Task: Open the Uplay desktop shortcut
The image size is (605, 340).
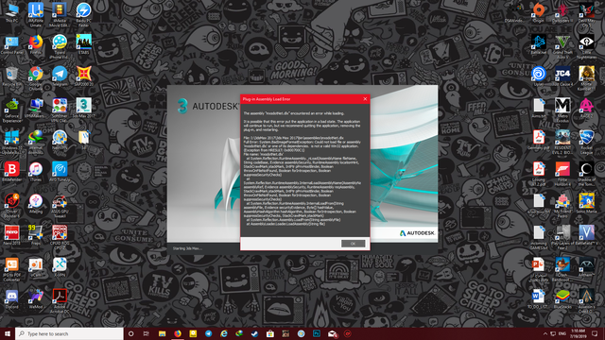Action: point(539,76)
